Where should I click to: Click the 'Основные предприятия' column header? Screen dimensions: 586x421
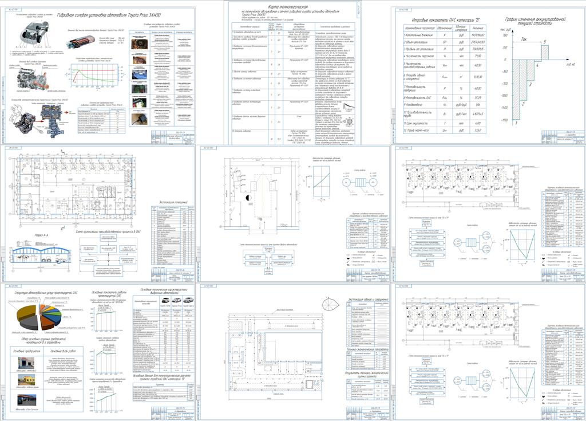tap(26, 352)
